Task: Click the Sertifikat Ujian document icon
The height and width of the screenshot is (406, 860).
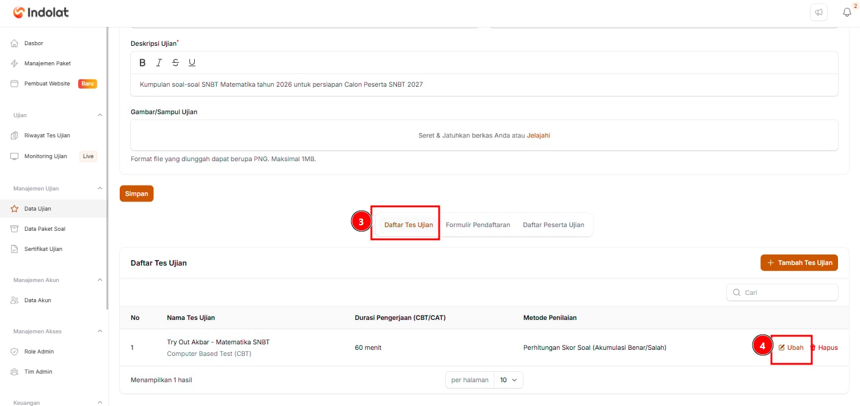Action: click(15, 249)
